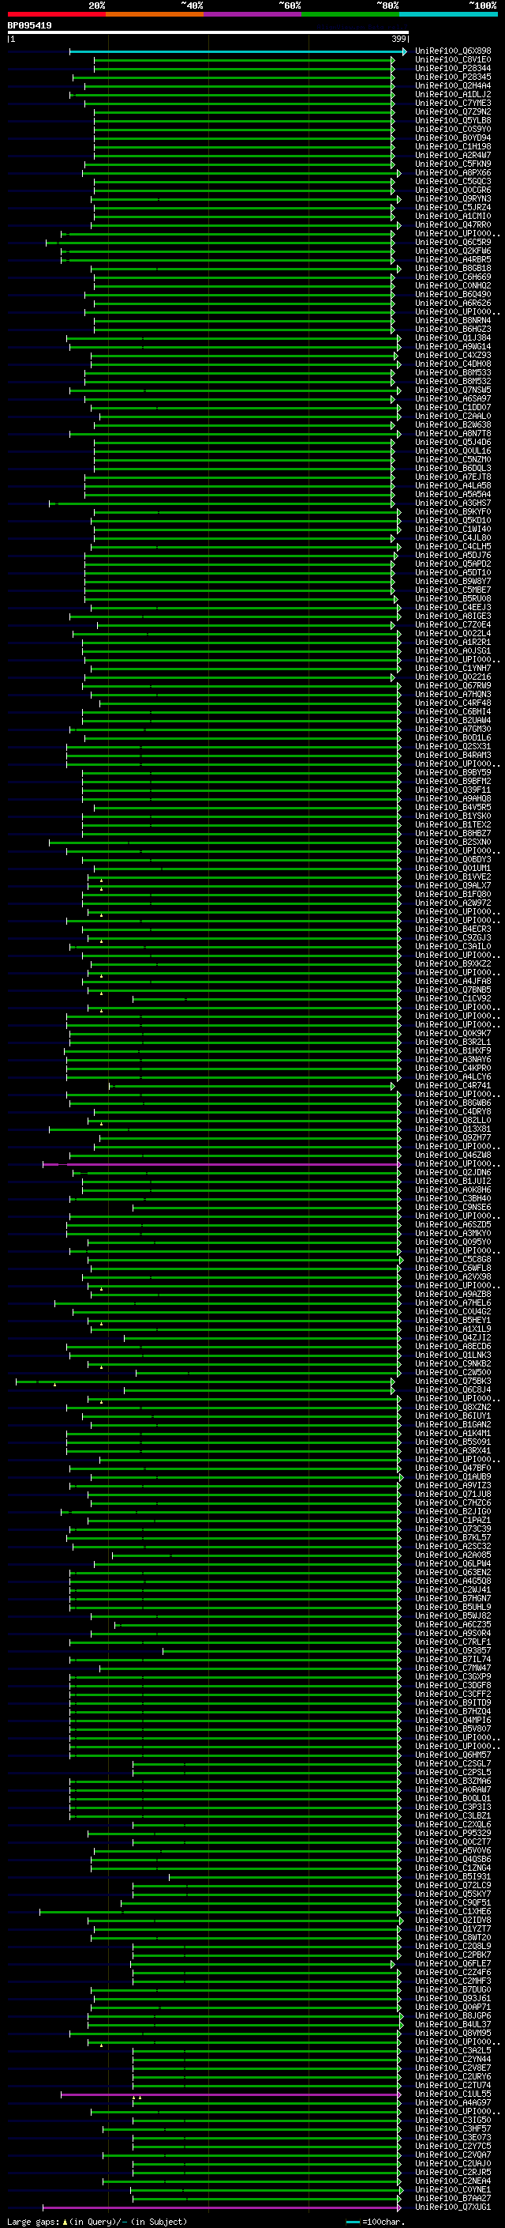Image resolution: width=505 pixels, height=2228 pixels.
Task: Click the UniRef100_A1CM10 hit
Action: 453,217
